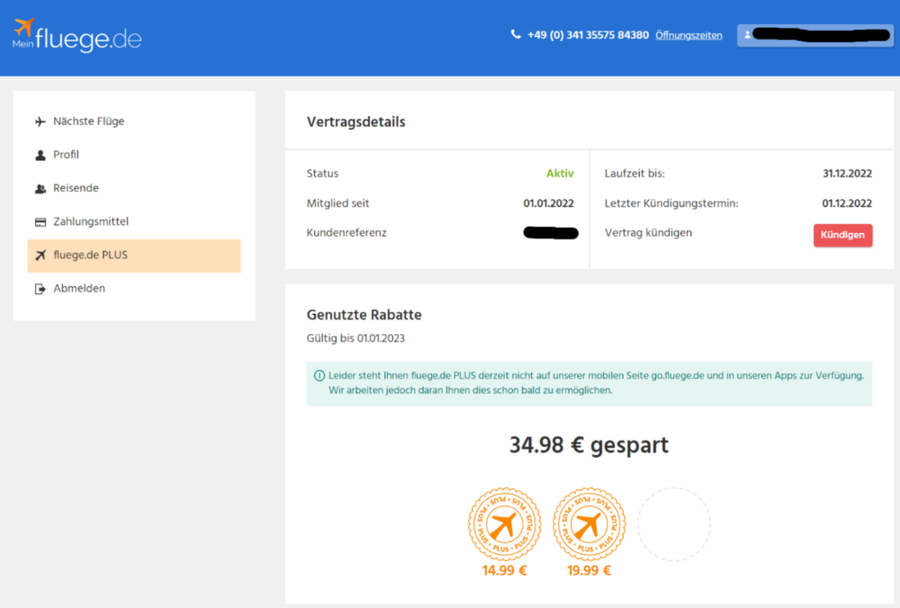The height and width of the screenshot is (608, 900).
Task: Click the Mitglied seit date 01.01.2022
Action: 548,203
